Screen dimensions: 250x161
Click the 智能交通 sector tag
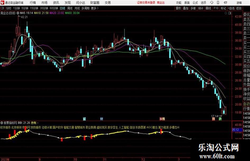click(x=69, y=127)
